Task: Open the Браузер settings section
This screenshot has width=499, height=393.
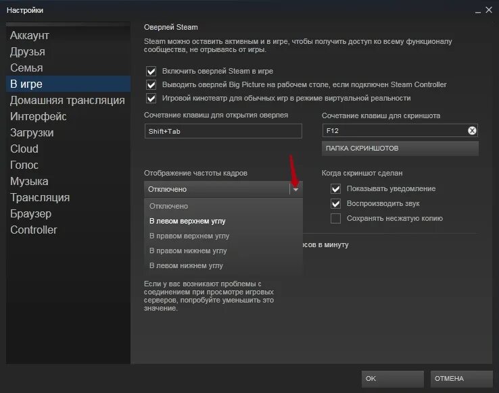Action: 68,213
